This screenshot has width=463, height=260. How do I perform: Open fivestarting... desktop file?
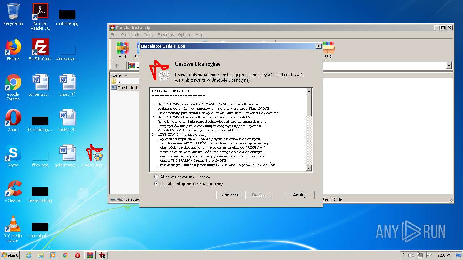[x=40, y=124]
